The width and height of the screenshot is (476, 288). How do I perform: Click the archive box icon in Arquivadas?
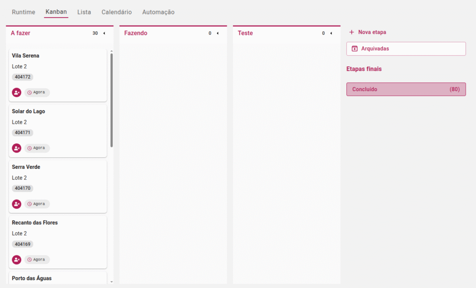pyautogui.click(x=355, y=48)
